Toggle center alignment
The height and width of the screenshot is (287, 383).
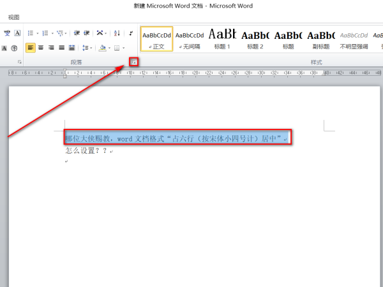[x=41, y=48]
